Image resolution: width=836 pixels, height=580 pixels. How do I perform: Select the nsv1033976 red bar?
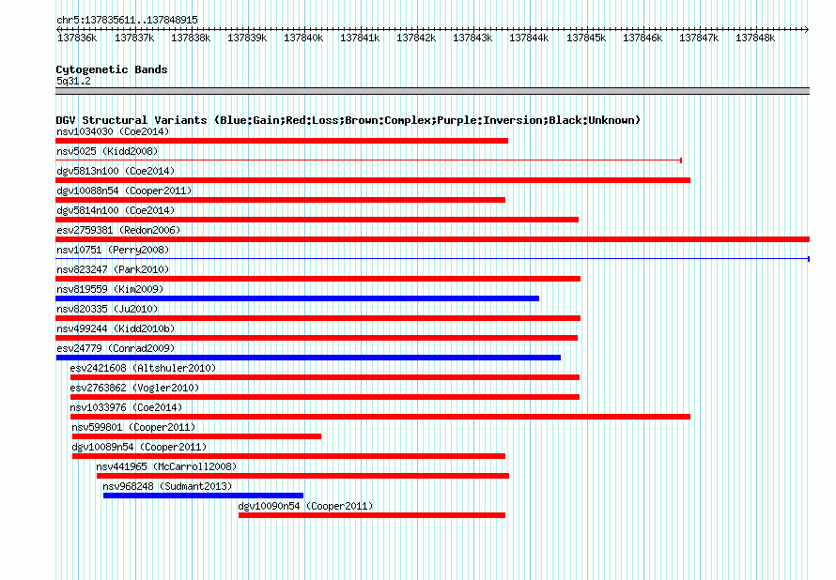[x=380, y=417]
